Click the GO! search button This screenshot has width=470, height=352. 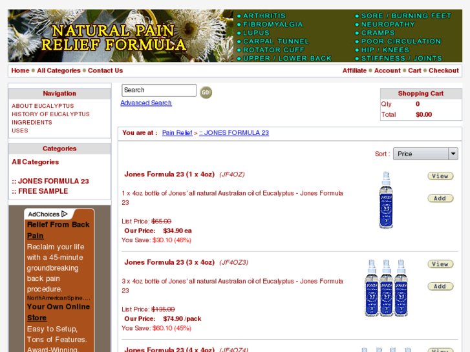(x=206, y=92)
